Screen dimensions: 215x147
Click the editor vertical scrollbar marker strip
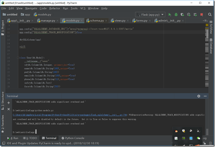click(207, 56)
